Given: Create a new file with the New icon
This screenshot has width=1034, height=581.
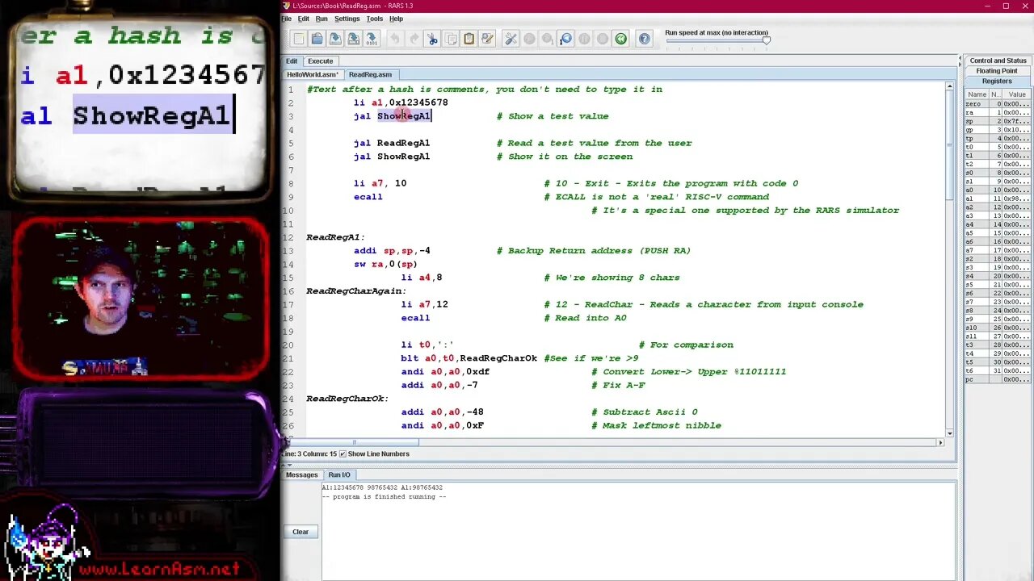Looking at the screenshot, I should [x=299, y=39].
